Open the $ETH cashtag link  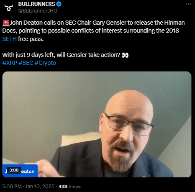pos(10,39)
